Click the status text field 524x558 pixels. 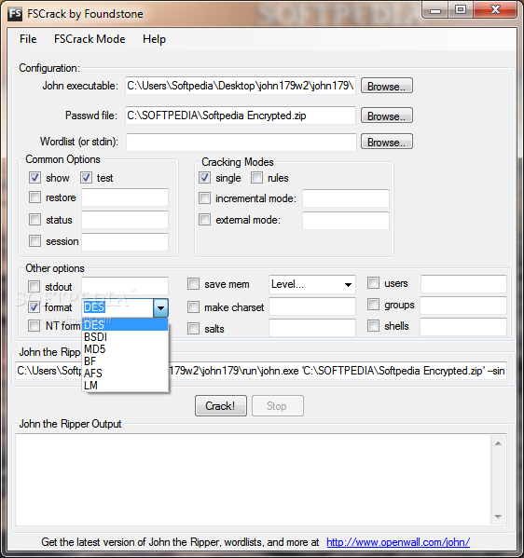point(125,220)
